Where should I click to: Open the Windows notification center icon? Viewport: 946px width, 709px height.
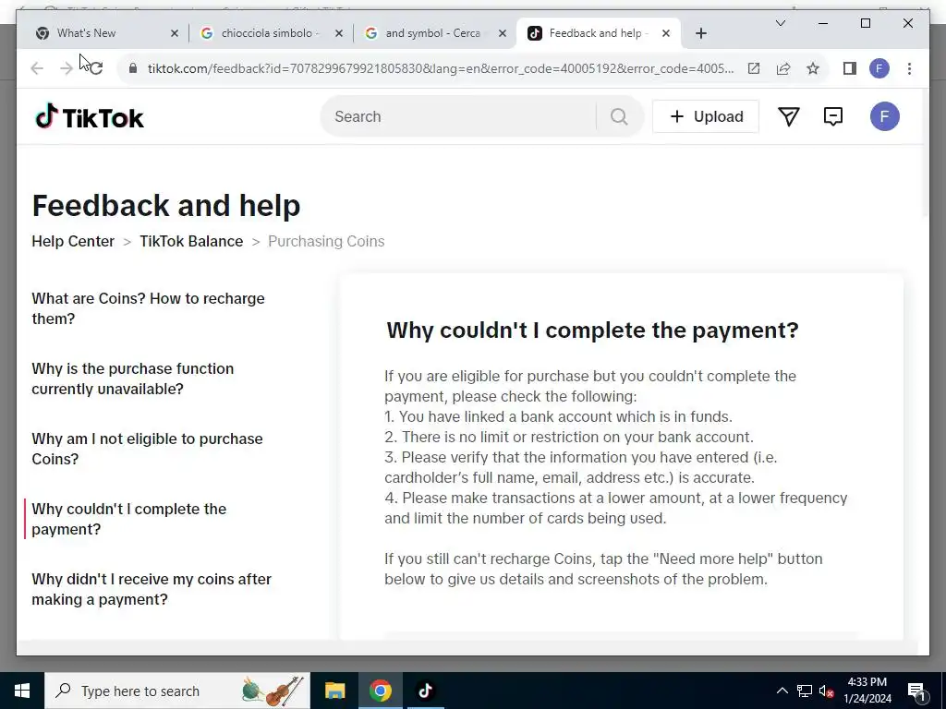pos(916,691)
